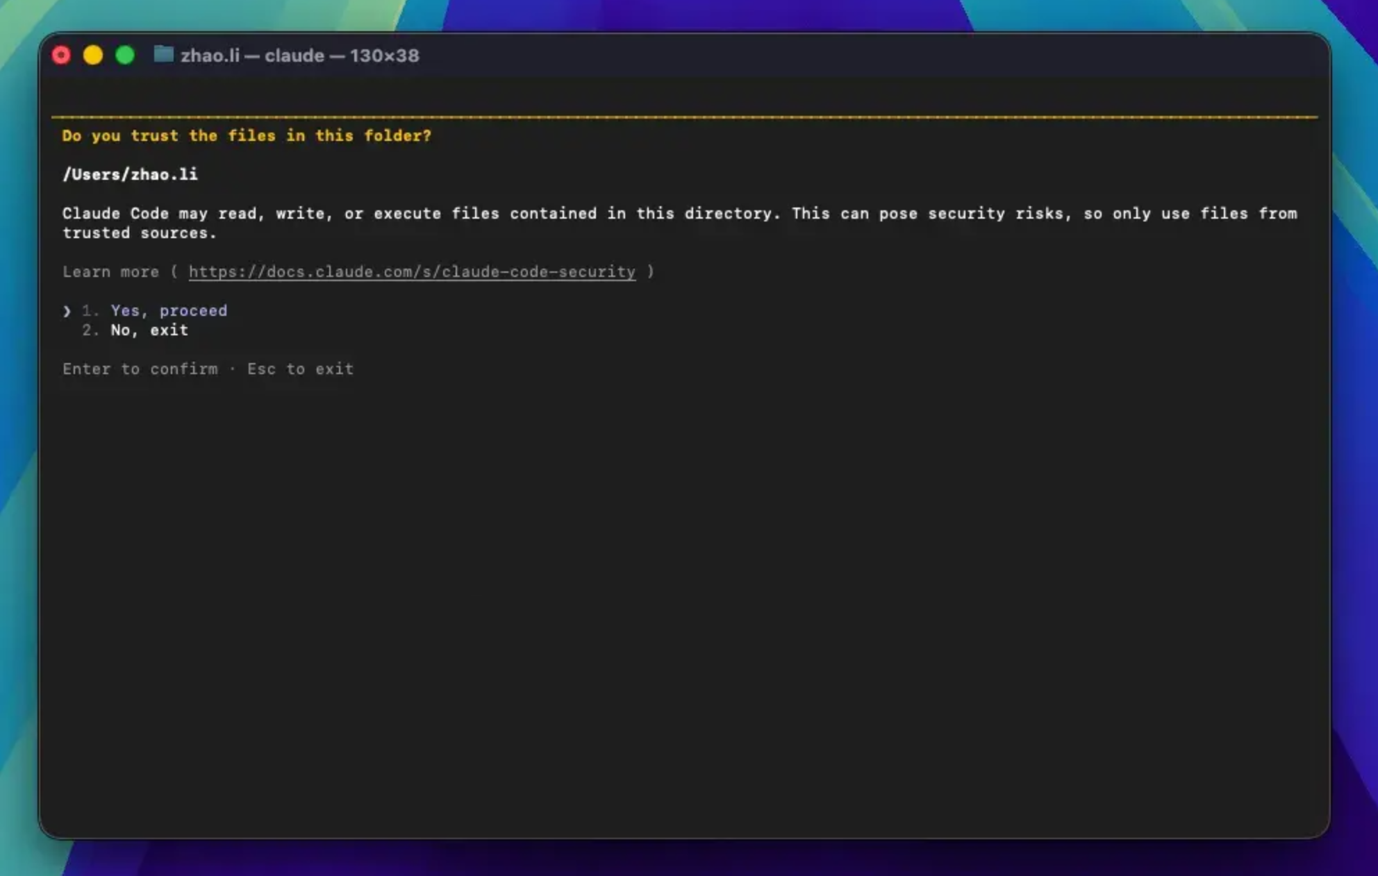Click the "130×38" size in the title

[384, 56]
